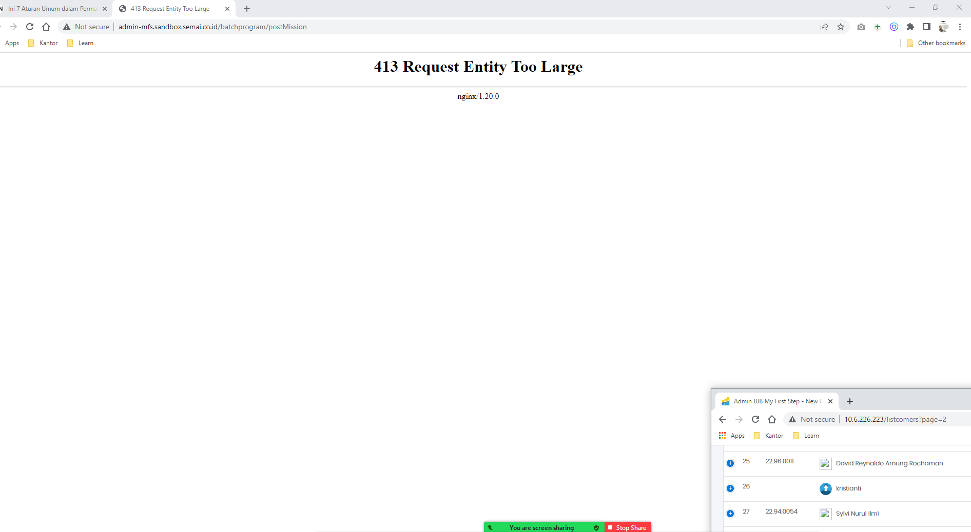
Task: Click the forward button in the main browser
Action: click(13, 27)
